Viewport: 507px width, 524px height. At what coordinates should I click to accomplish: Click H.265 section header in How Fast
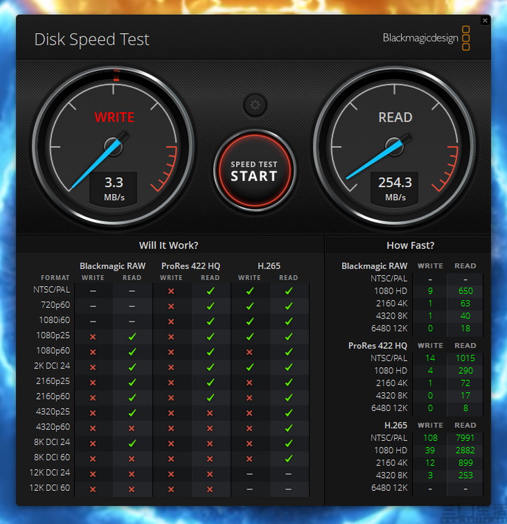click(395, 425)
